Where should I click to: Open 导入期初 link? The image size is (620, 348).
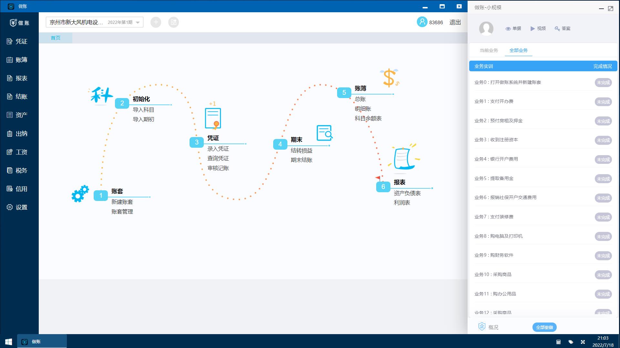[x=143, y=119]
